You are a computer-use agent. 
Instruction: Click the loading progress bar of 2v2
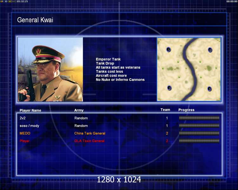(199, 118)
